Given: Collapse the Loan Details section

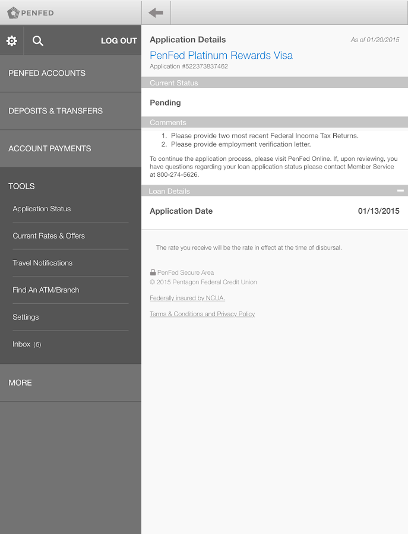Looking at the screenshot, I should tap(400, 191).
